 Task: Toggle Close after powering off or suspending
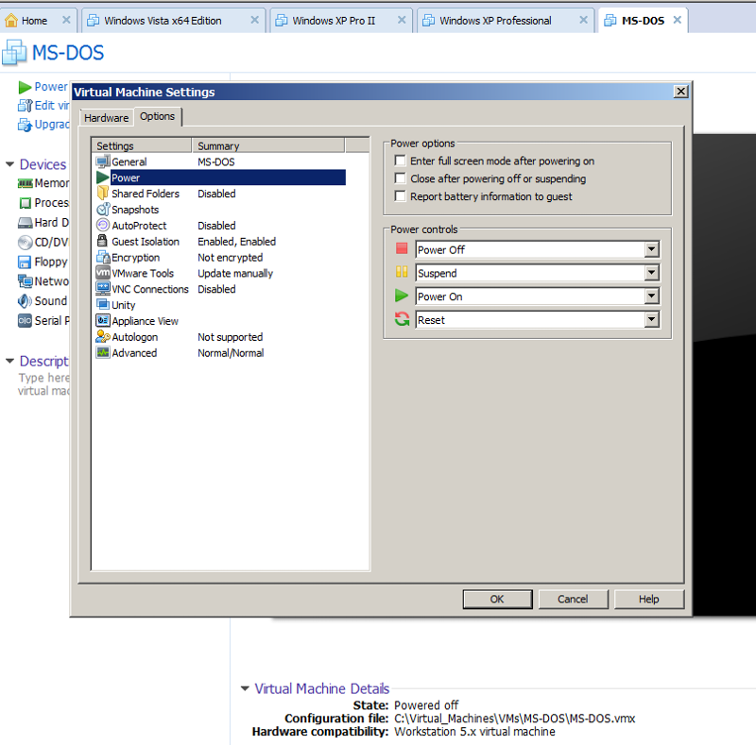(401, 178)
